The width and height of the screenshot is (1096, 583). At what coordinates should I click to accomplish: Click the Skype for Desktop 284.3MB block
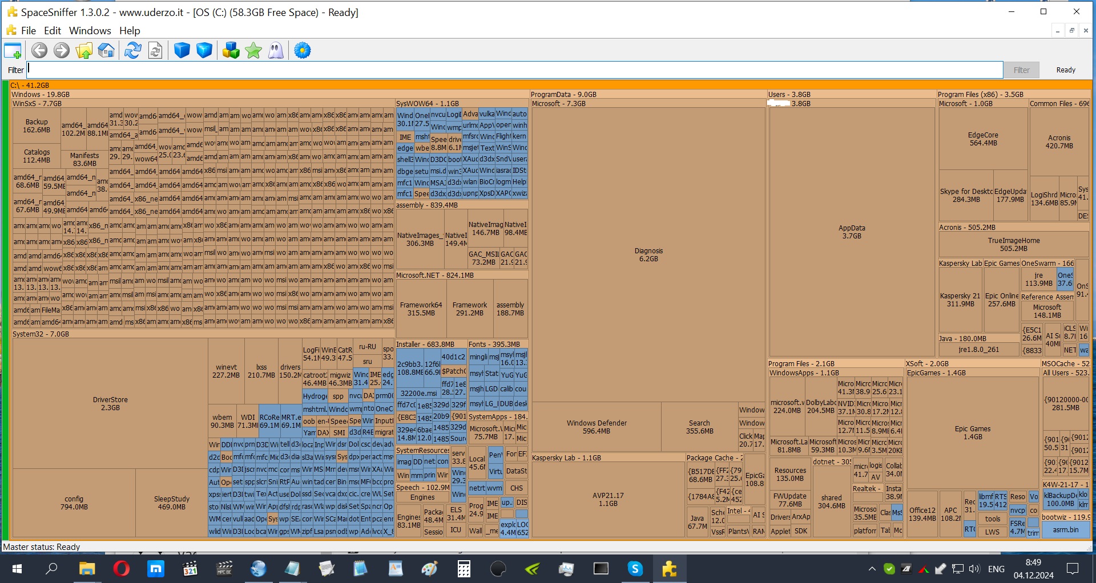coord(966,196)
